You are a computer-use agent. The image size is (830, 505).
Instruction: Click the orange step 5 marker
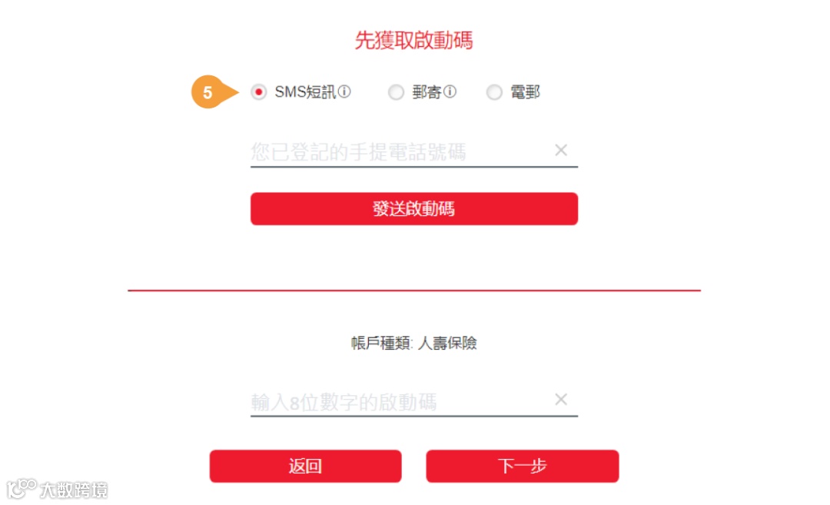[x=214, y=92]
